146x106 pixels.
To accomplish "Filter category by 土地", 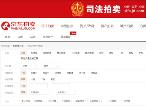I will point(121,53).
